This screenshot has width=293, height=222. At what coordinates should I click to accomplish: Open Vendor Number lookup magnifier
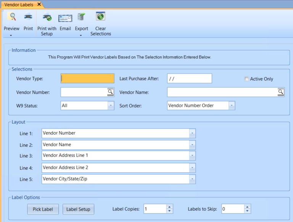click(x=110, y=92)
